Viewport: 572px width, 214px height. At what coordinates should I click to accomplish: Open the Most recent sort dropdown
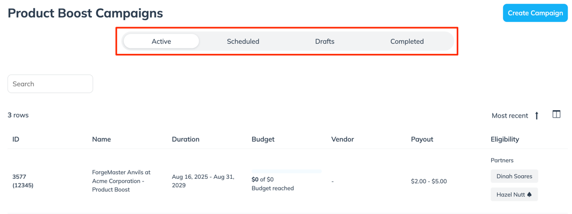click(x=510, y=116)
